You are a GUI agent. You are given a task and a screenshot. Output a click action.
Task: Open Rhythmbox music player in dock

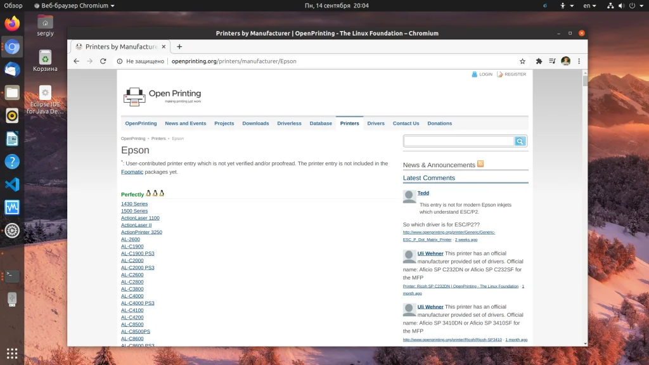click(12, 116)
